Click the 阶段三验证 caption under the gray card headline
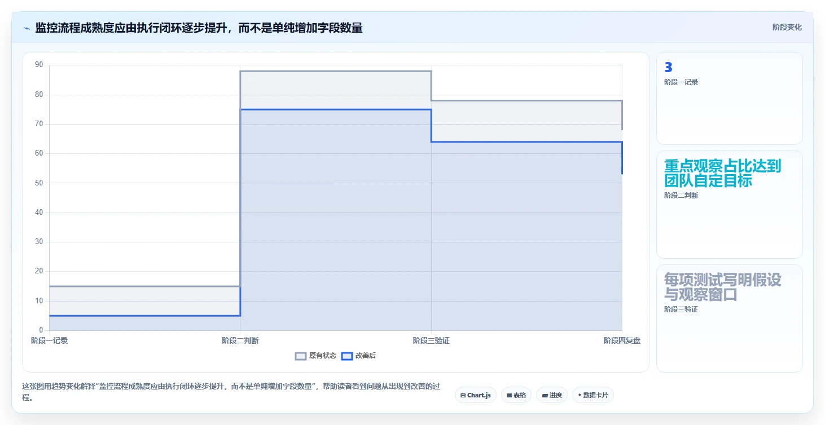 click(x=681, y=309)
